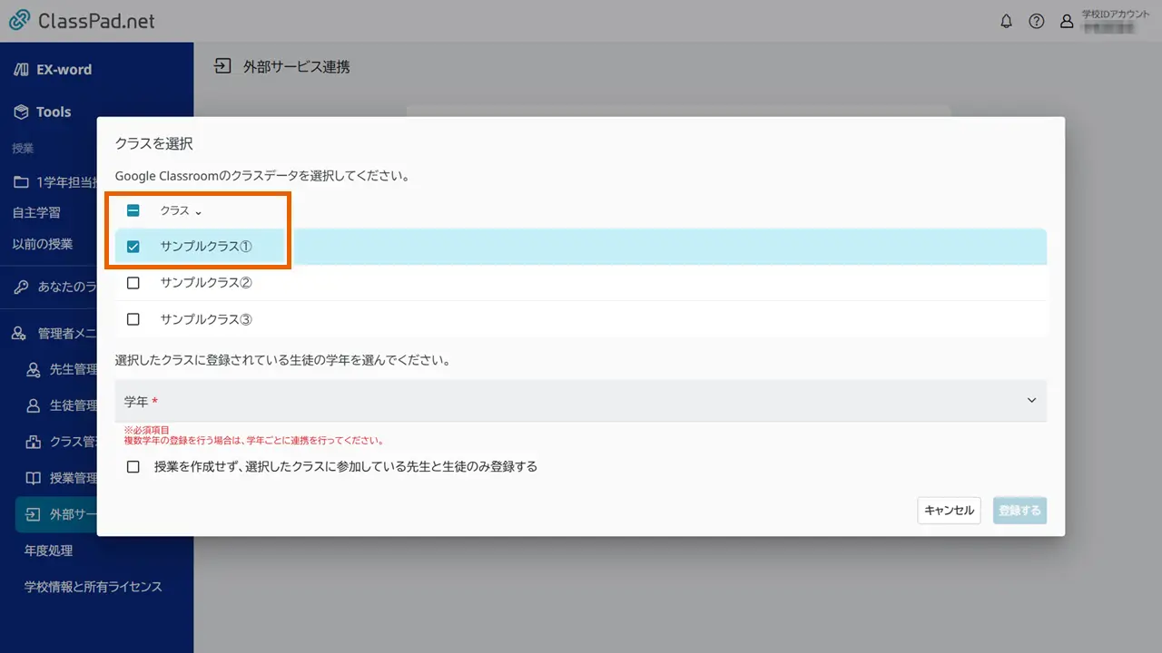Click the help question mark icon
The height and width of the screenshot is (653, 1162).
1037,21
